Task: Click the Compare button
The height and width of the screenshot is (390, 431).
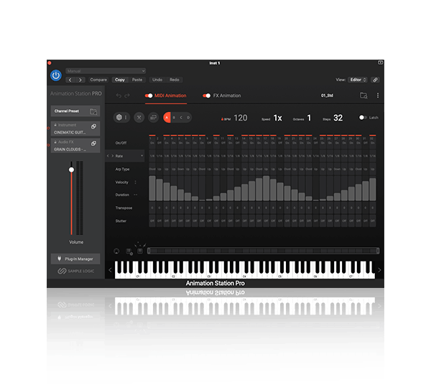Action: 98,80
